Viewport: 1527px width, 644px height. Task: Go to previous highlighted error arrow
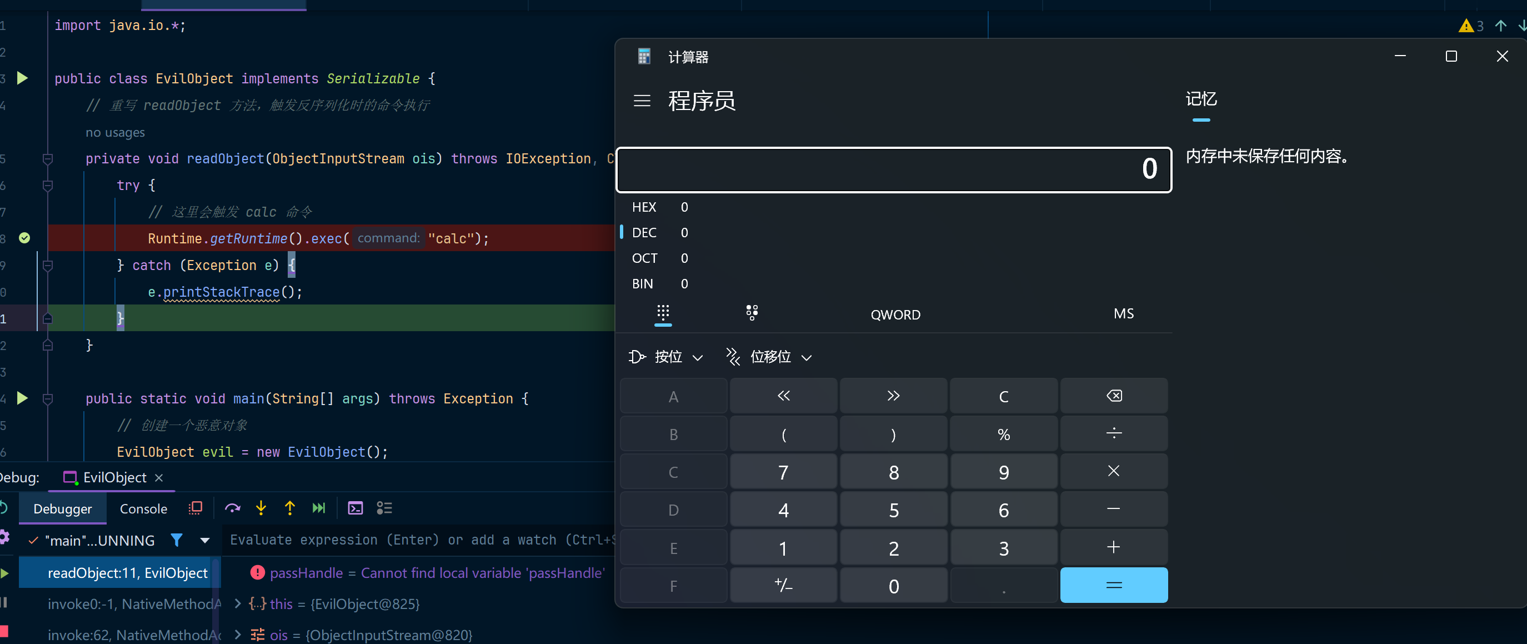(x=1500, y=26)
